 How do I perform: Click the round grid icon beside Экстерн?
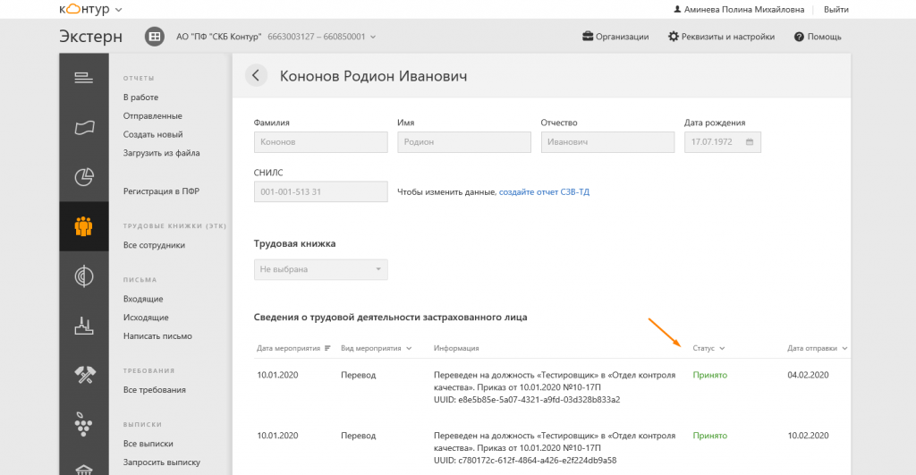point(154,36)
